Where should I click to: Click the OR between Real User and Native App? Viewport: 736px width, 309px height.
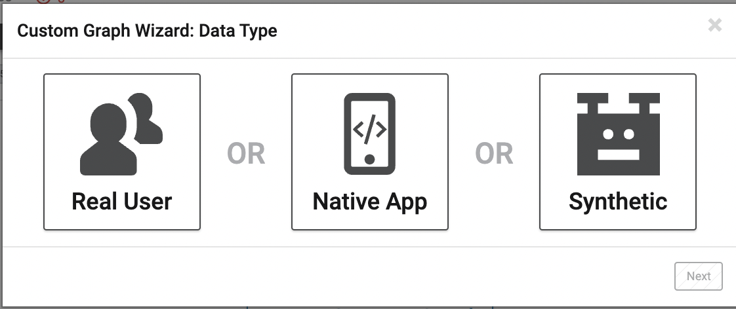[x=246, y=154]
